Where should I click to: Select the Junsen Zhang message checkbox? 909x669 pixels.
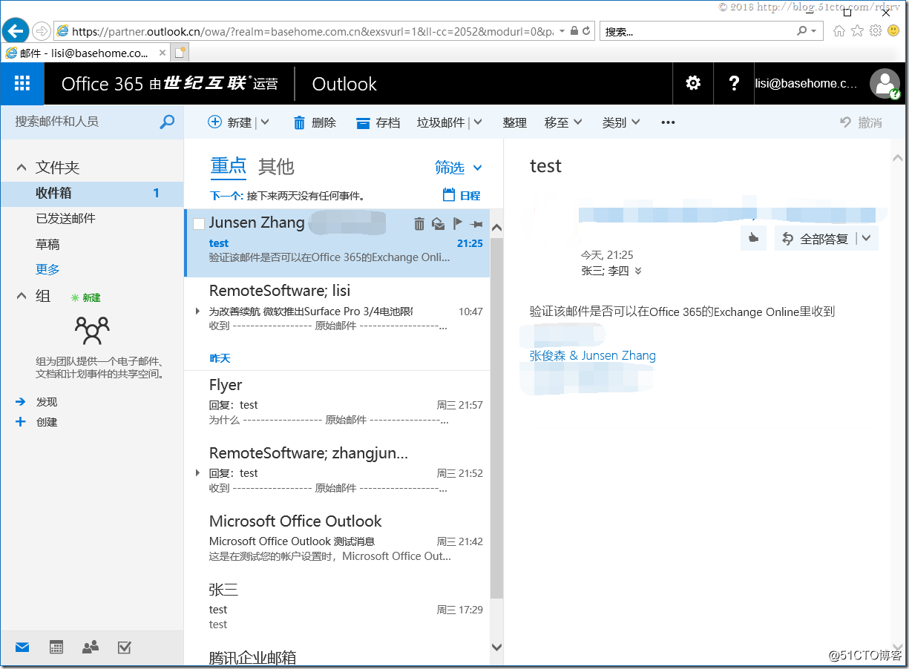point(198,224)
